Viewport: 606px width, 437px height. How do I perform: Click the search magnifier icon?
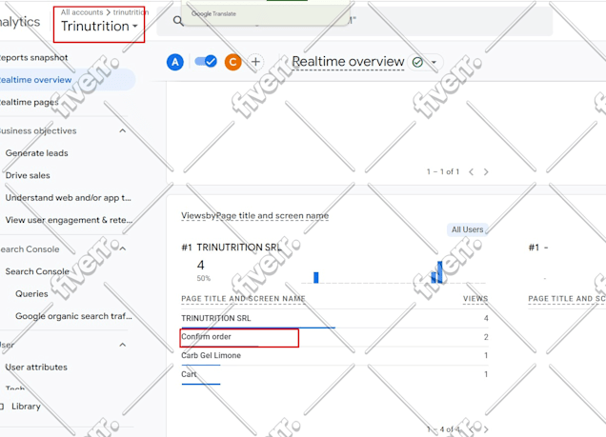178,21
